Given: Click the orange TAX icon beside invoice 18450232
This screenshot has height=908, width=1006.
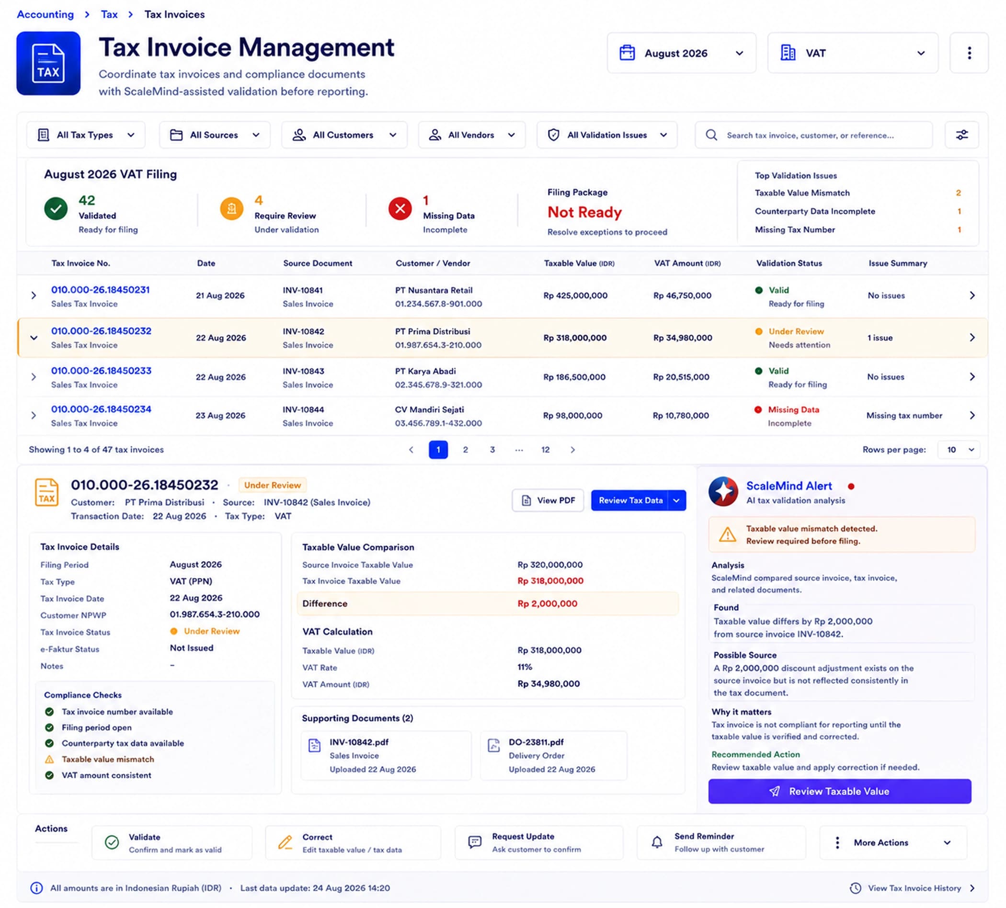Looking at the screenshot, I should point(46,492).
